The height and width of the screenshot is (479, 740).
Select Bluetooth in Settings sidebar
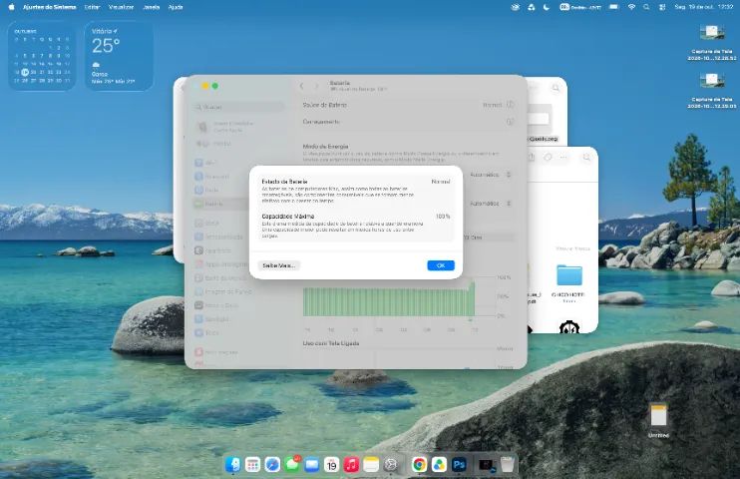pos(211,177)
